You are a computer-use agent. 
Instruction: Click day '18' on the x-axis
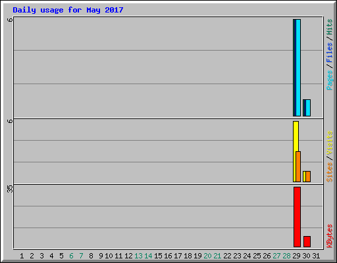click(188, 256)
